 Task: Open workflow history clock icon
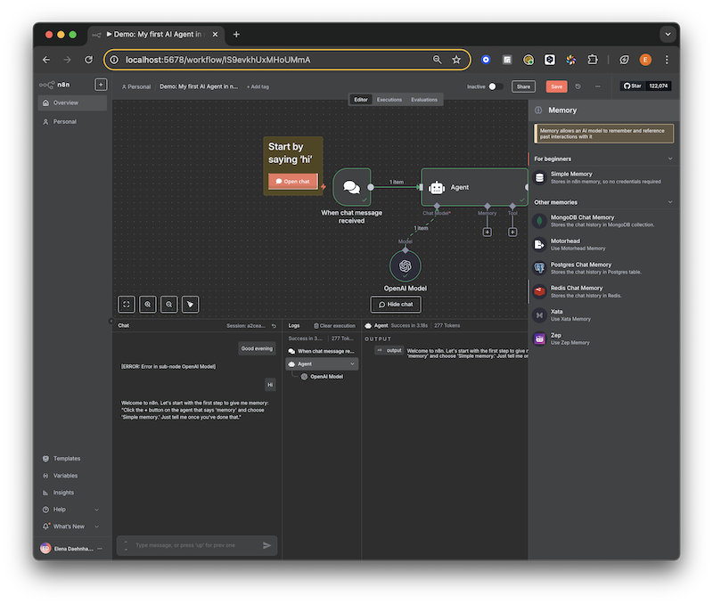pos(578,86)
